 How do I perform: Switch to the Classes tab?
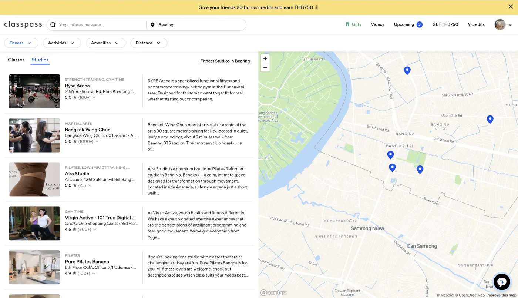16,60
